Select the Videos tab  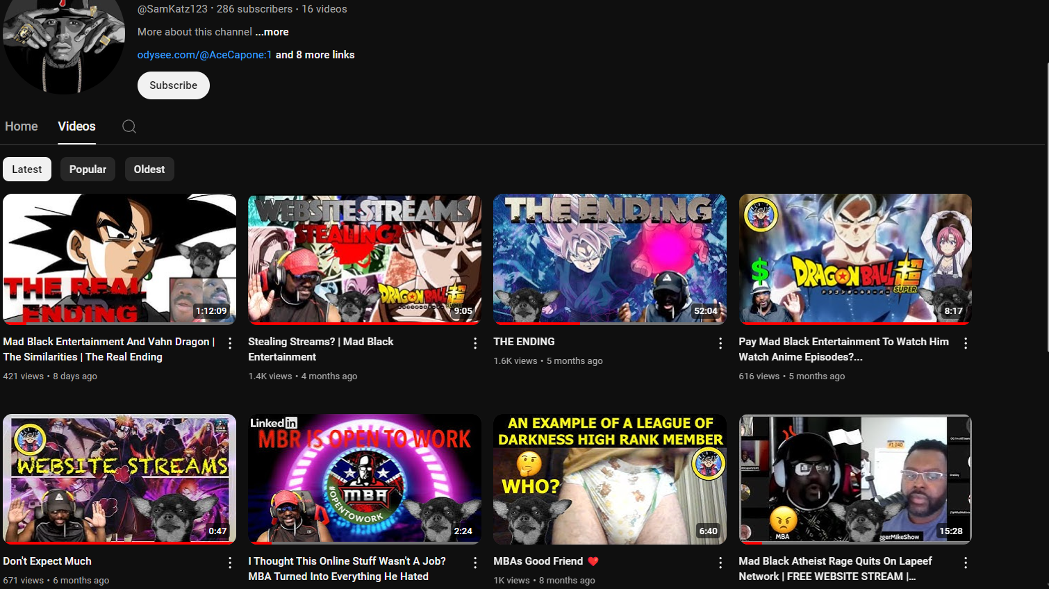(76, 126)
